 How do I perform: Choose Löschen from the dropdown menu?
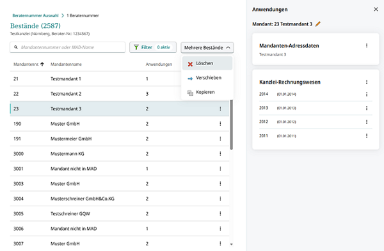pyautogui.click(x=207, y=63)
